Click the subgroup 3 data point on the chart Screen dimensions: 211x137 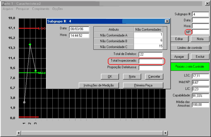tap(35, 71)
